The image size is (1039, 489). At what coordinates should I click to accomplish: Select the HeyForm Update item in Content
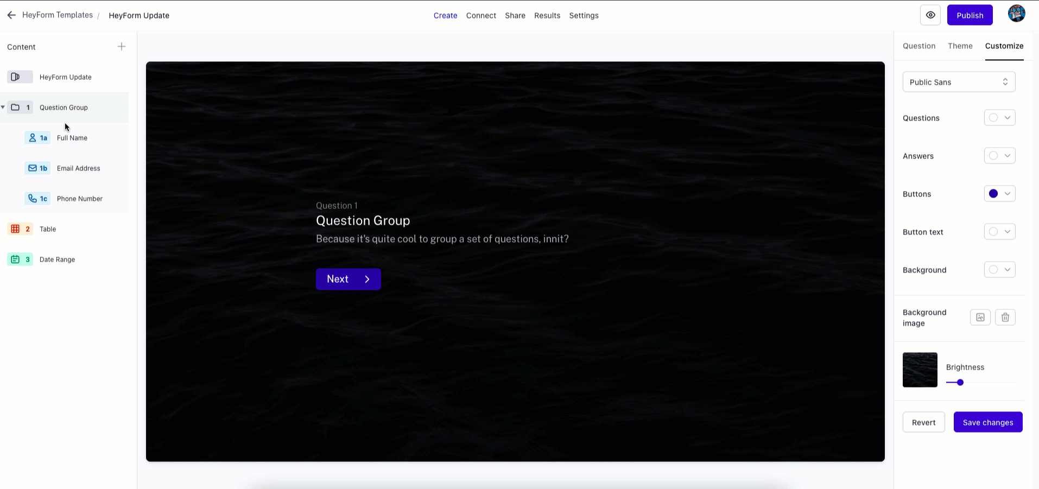click(65, 77)
